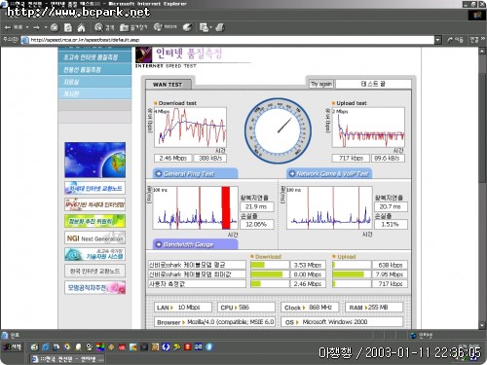Open the pink flower banner link

pyautogui.click(x=95, y=287)
